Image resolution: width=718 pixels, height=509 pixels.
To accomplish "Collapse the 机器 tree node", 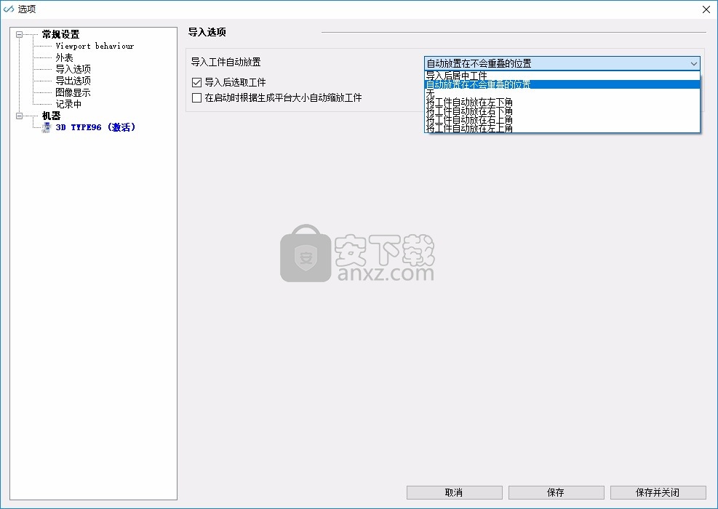I will click(x=19, y=116).
